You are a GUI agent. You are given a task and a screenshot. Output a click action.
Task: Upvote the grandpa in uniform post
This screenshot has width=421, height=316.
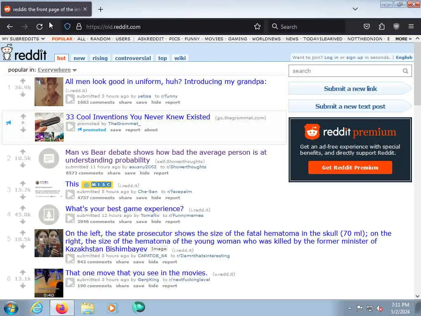click(23, 81)
